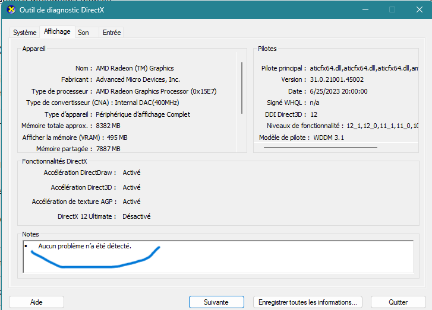Screen dimensions: 432x310
Task: Click Enregistrer toutes les informations button
Action: (x=307, y=302)
